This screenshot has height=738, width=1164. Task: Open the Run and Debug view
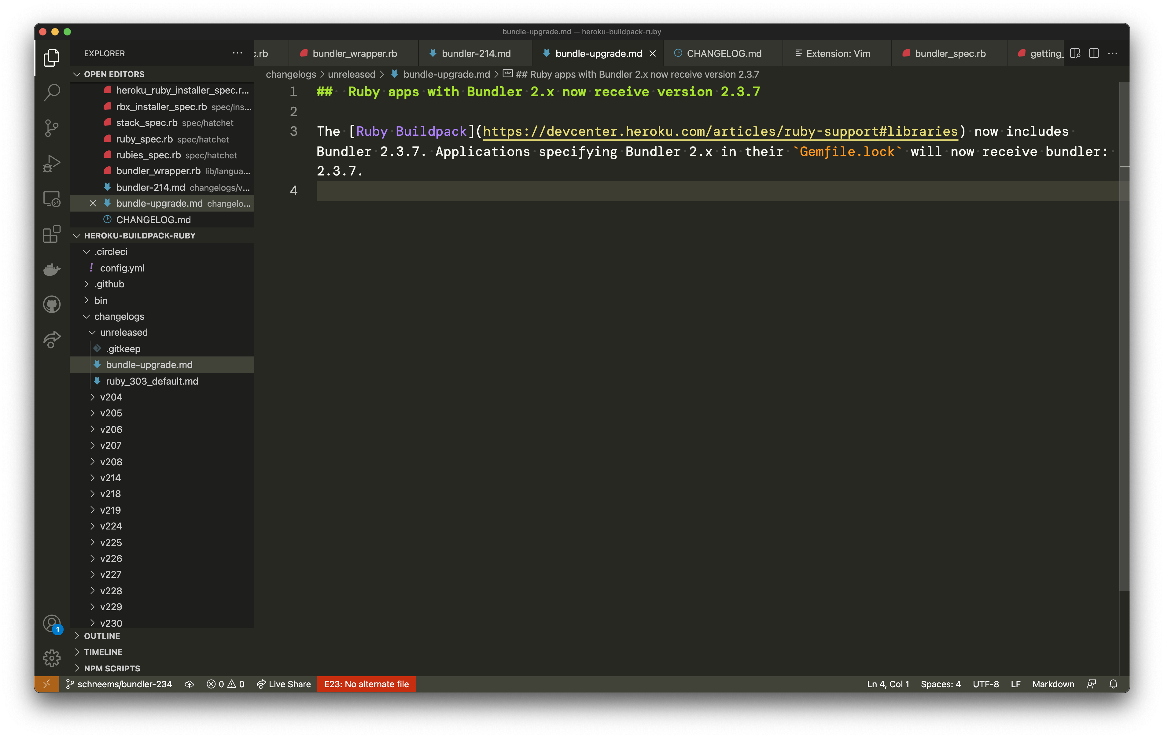point(51,164)
